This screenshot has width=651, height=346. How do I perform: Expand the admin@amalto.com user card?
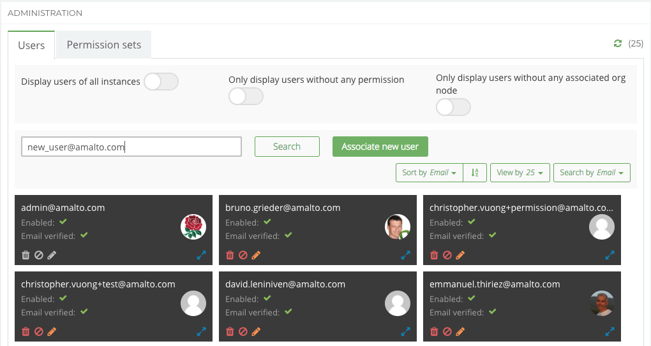[x=202, y=255]
